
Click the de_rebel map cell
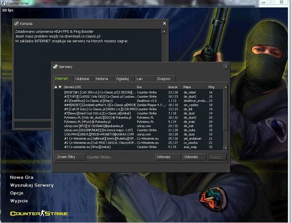(x=189, y=92)
